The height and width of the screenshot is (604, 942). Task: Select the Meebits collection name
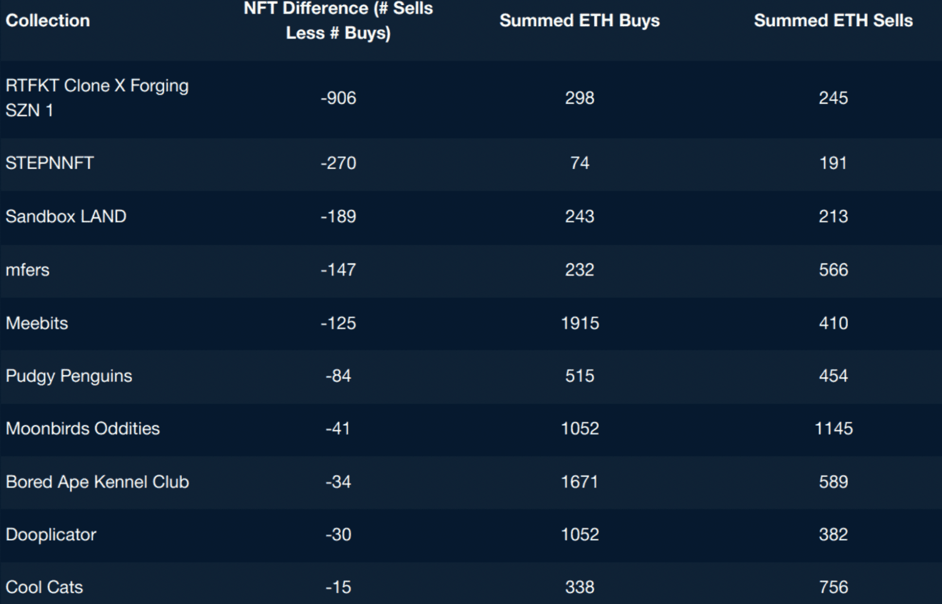point(37,323)
